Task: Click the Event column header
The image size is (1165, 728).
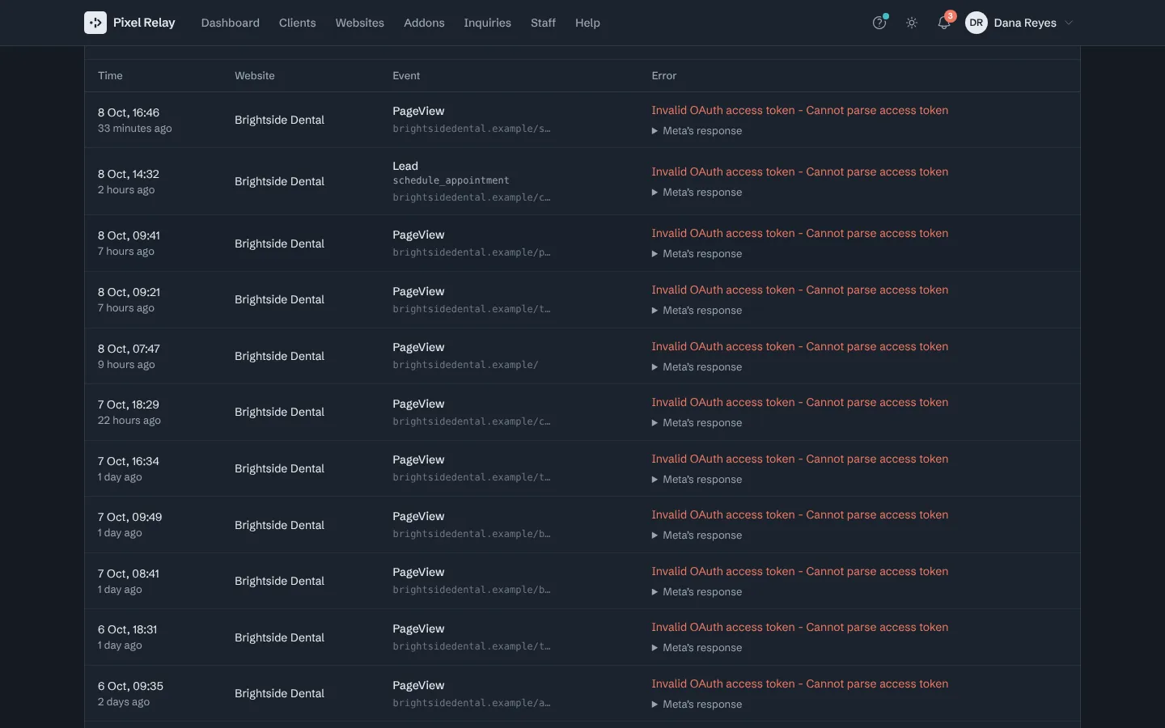Action: [406, 75]
